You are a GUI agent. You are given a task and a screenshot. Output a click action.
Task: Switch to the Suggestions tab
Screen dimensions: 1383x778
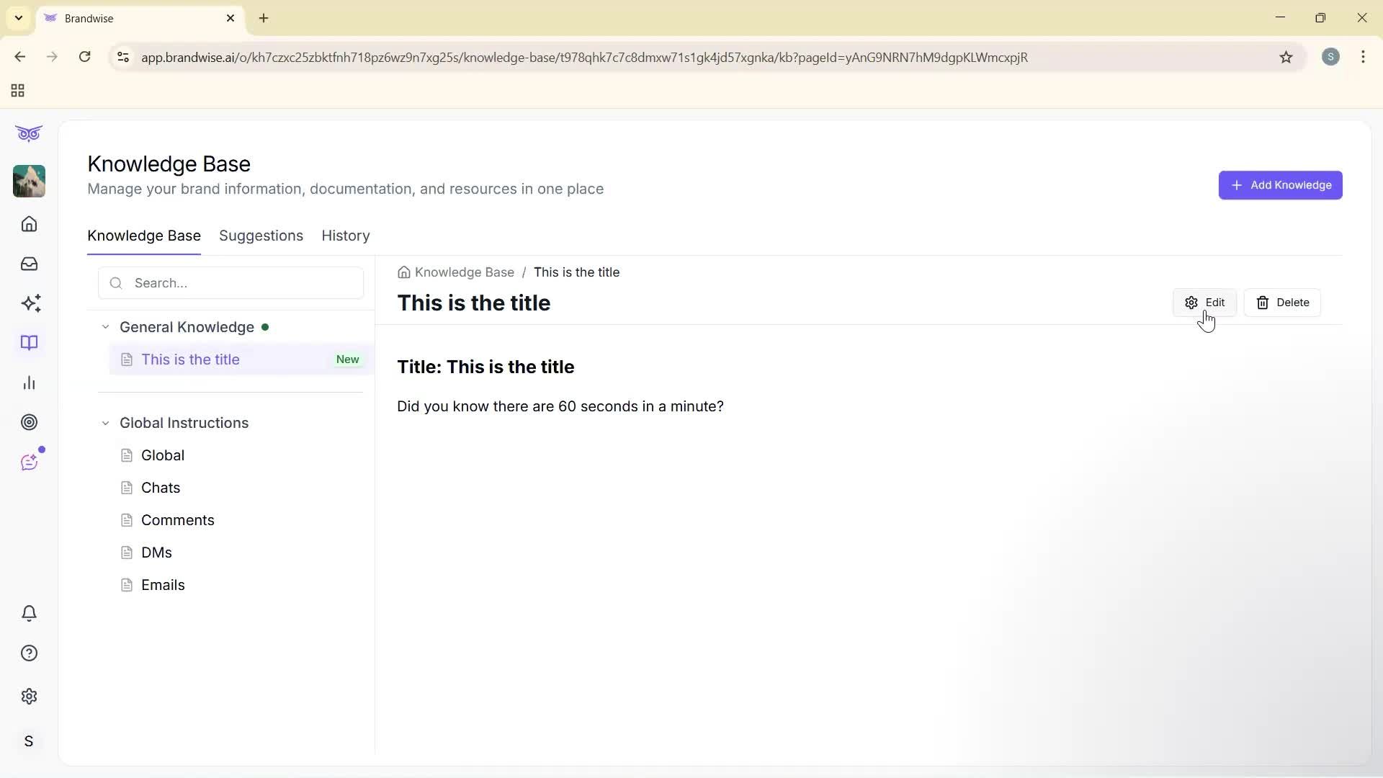point(261,236)
